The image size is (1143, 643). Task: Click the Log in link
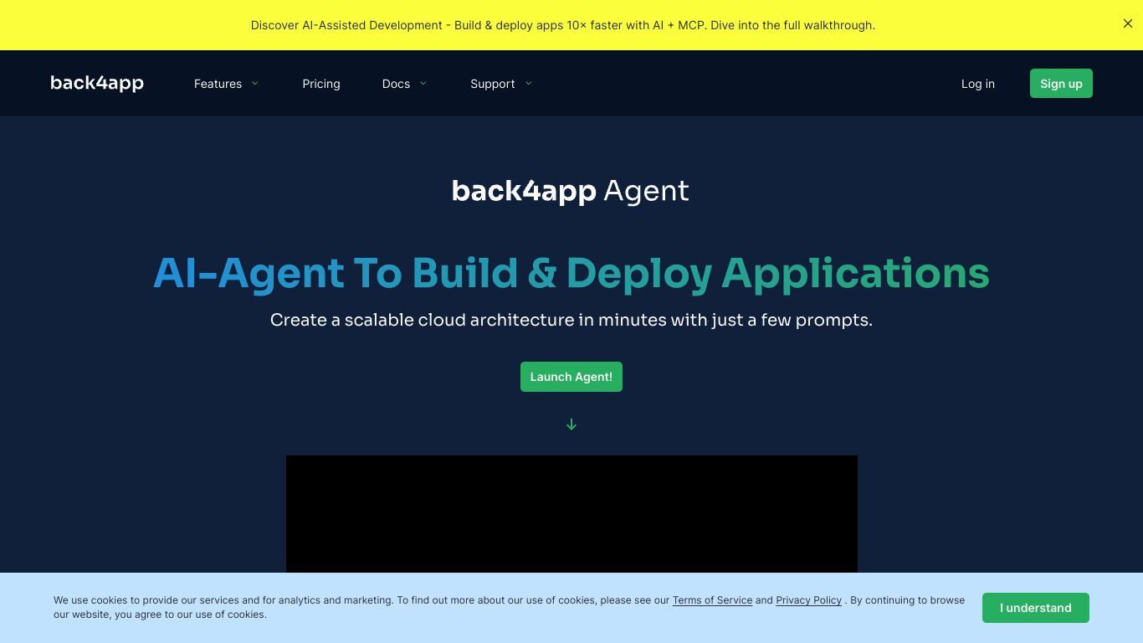(x=978, y=84)
